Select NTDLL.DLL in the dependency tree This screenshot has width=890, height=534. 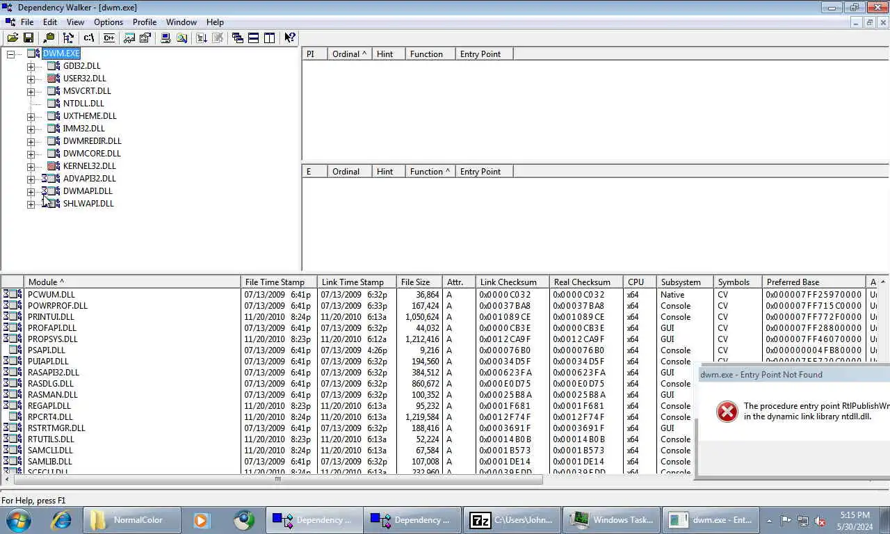(x=83, y=104)
